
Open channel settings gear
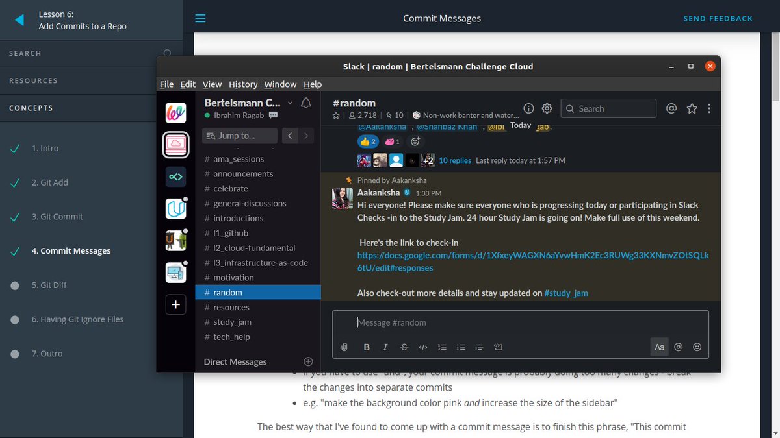pos(547,108)
